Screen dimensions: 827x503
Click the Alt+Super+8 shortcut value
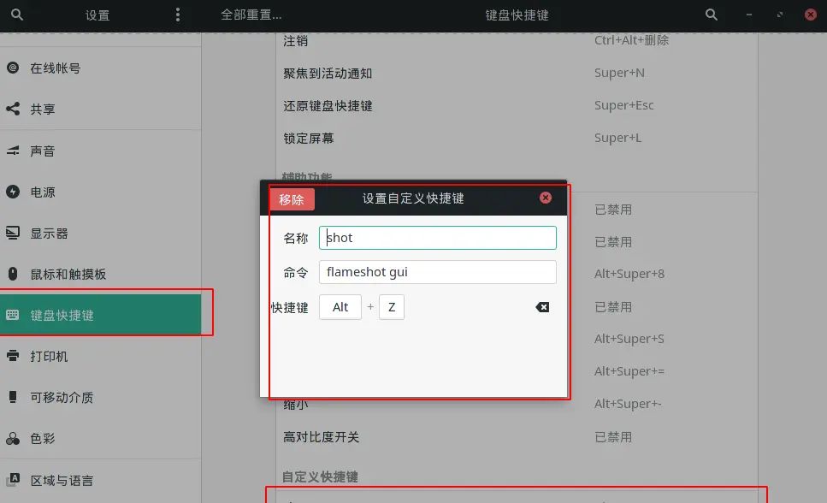pyautogui.click(x=629, y=274)
